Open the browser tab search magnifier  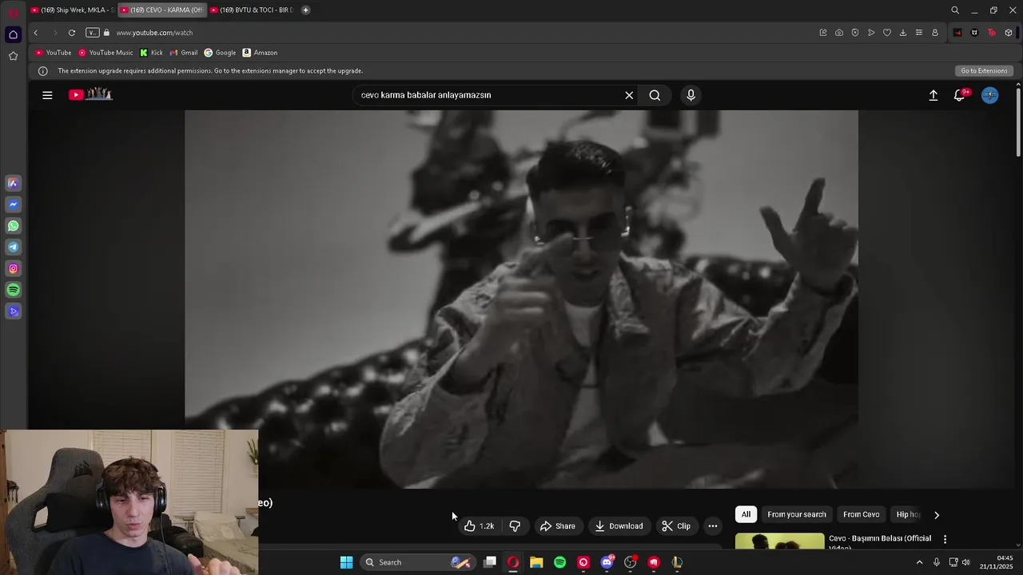(955, 10)
